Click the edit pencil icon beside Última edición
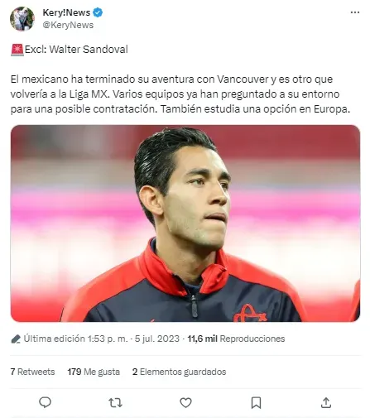Image resolution: width=370 pixels, height=418 pixels. pos(16,339)
